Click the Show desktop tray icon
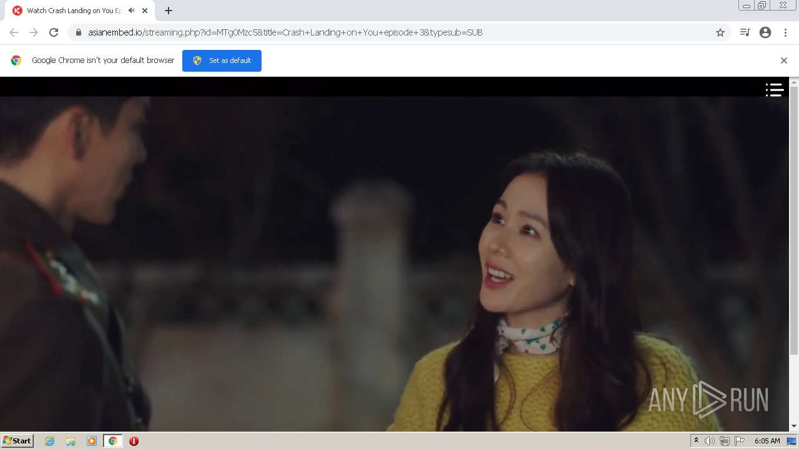The height and width of the screenshot is (449, 799). (x=792, y=441)
